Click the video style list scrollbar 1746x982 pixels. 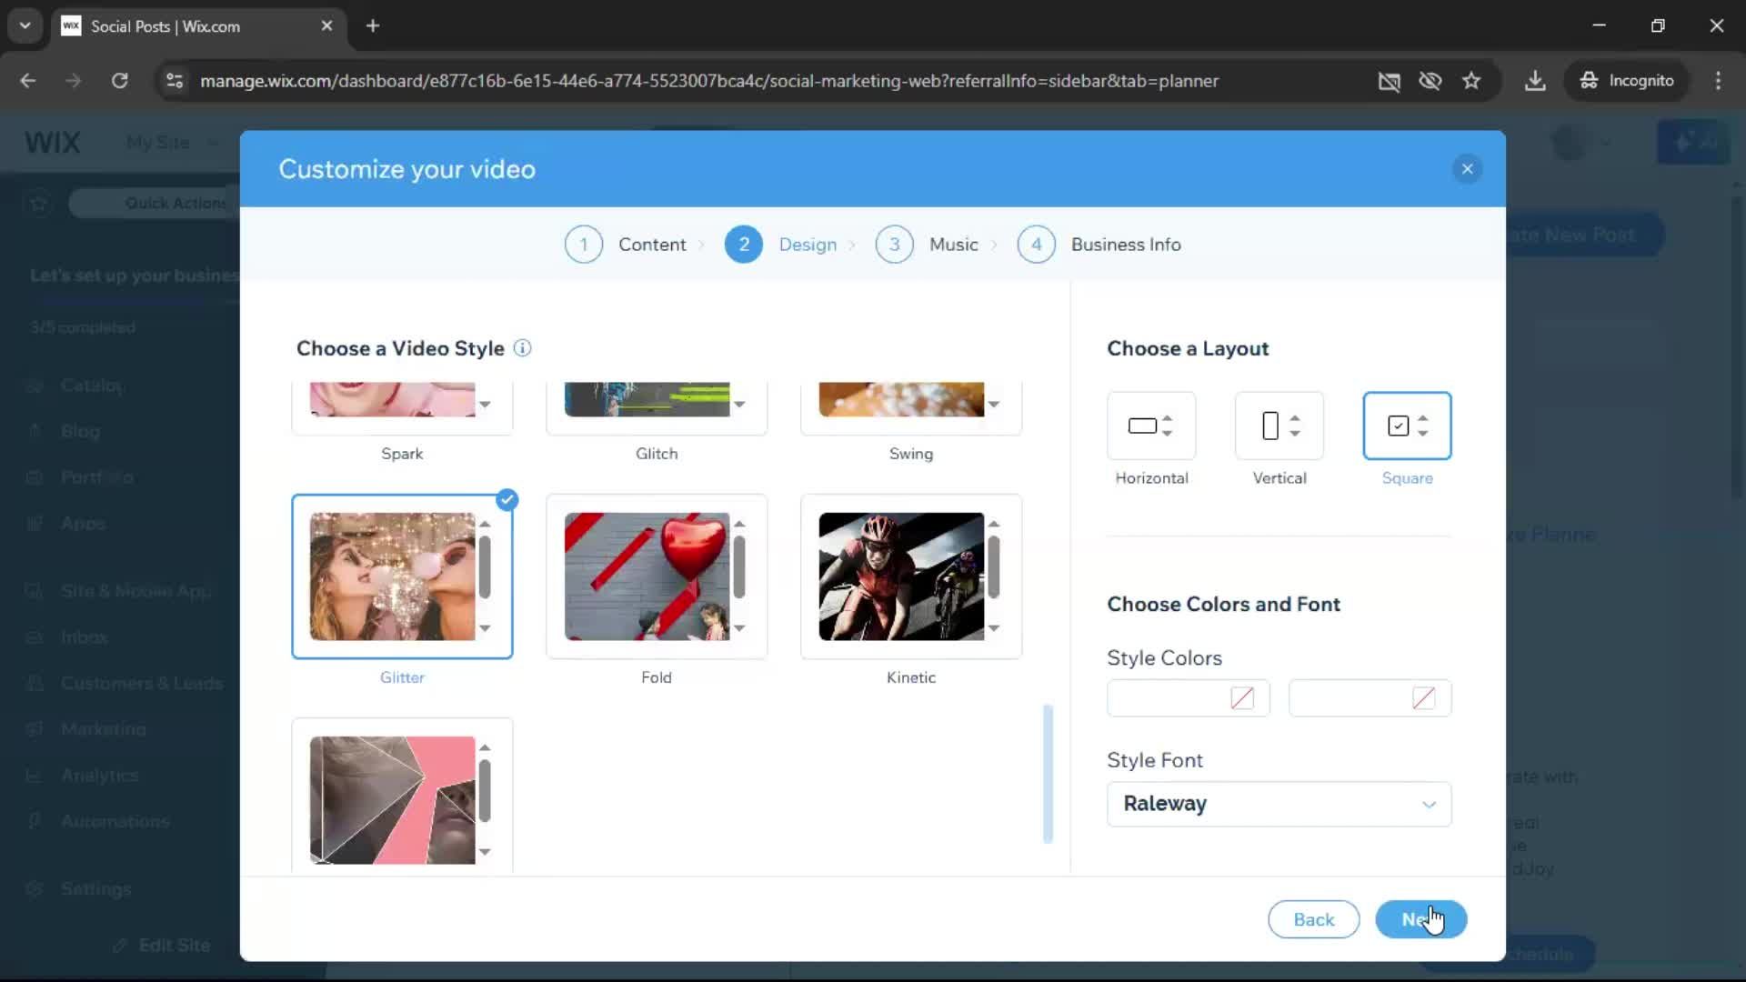click(x=1048, y=774)
